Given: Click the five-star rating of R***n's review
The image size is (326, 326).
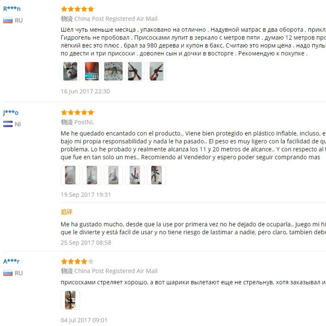Looking at the screenshot, I should pos(78,9).
